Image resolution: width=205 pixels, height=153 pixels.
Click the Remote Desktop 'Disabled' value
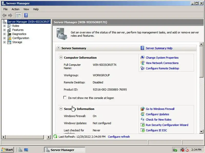98,82
